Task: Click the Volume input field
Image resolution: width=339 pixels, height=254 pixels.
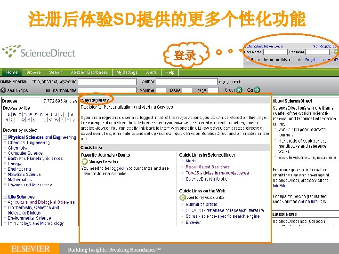Action: (x=161, y=90)
